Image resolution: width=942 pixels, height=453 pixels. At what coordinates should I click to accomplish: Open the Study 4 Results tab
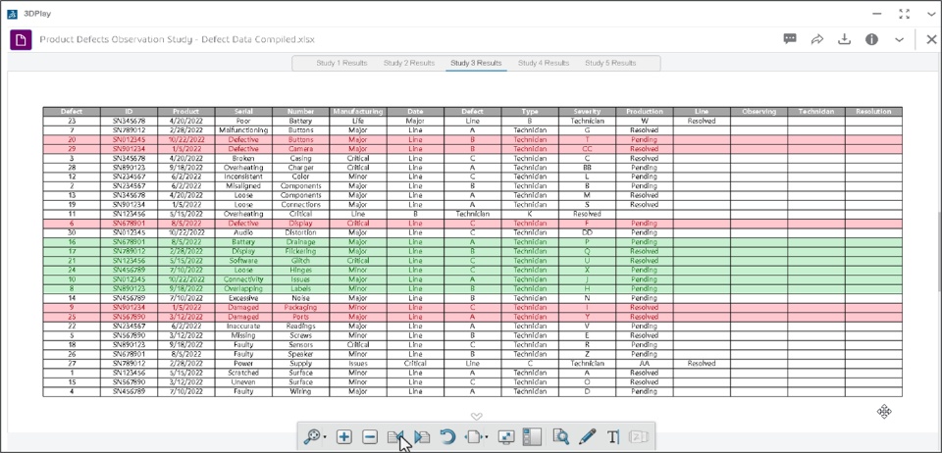[543, 63]
